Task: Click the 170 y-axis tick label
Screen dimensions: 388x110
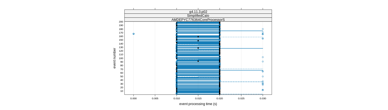Action: click(x=121, y=33)
